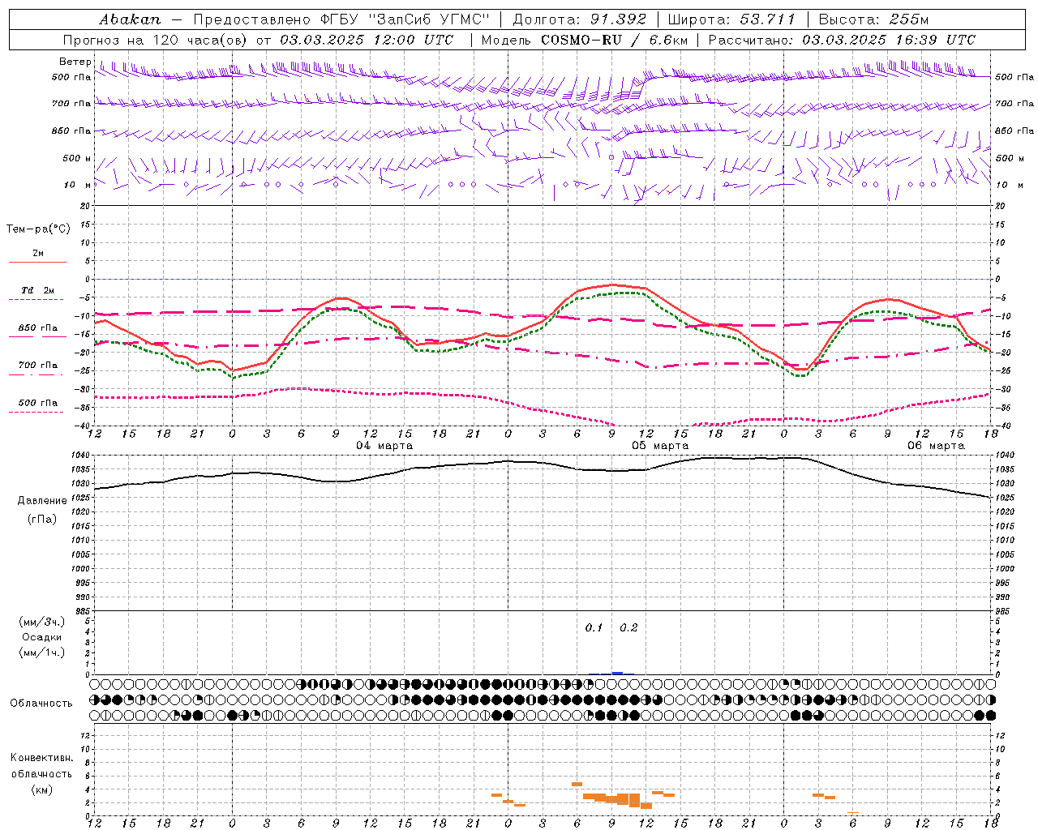The height and width of the screenshot is (830, 1038).
Task: Click the blue precipitation bar below 0.2
Action: (617, 673)
